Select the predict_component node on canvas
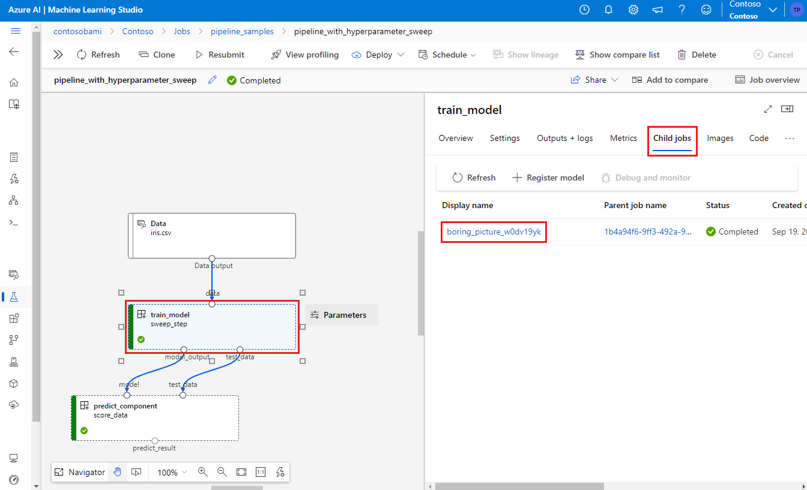 (156, 417)
